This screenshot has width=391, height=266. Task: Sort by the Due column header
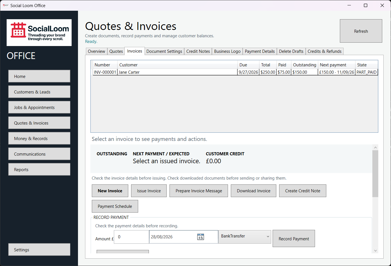click(248, 65)
